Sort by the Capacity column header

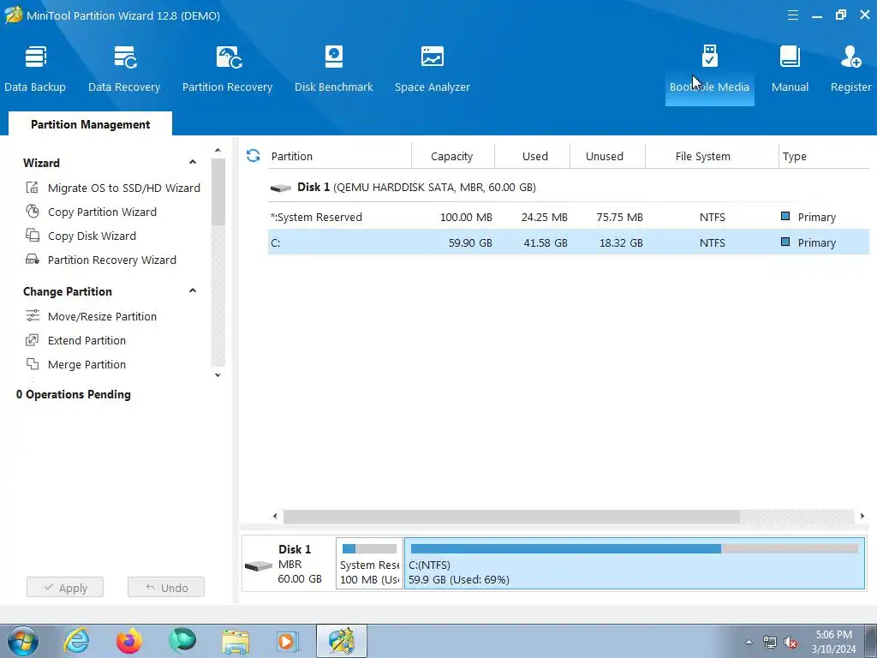click(x=452, y=156)
